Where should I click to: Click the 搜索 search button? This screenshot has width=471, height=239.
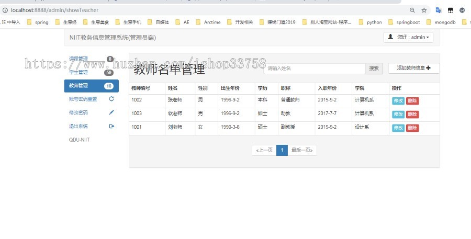pyautogui.click(x=374, y=69)
